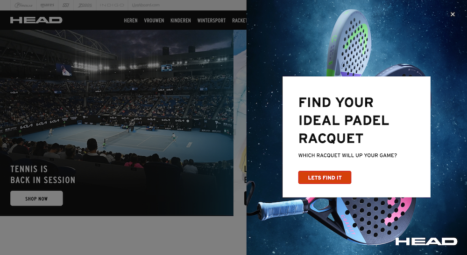Image resolution: width=467 pixels, height=255 pixels.
Task: Open the partially hidden RACKET menu item
Action: tap(239, 21)
